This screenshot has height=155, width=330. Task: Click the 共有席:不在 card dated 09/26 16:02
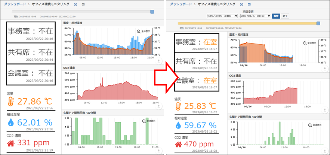(x=197, y=62)
